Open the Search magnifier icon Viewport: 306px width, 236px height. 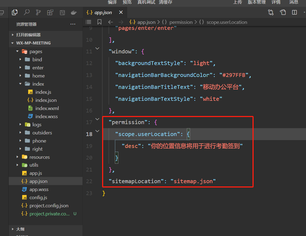pyautogui.click(x=27, y=12)
